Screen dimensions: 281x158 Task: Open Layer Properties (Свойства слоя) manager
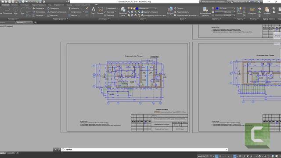(123, 11)
